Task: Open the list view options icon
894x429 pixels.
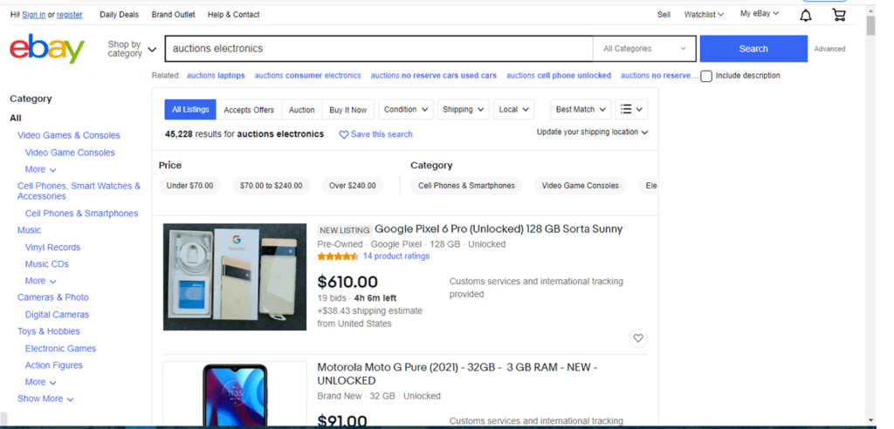Action: click(631, 109)
